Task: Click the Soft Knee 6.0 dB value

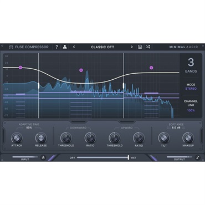Action: point(176,127)
